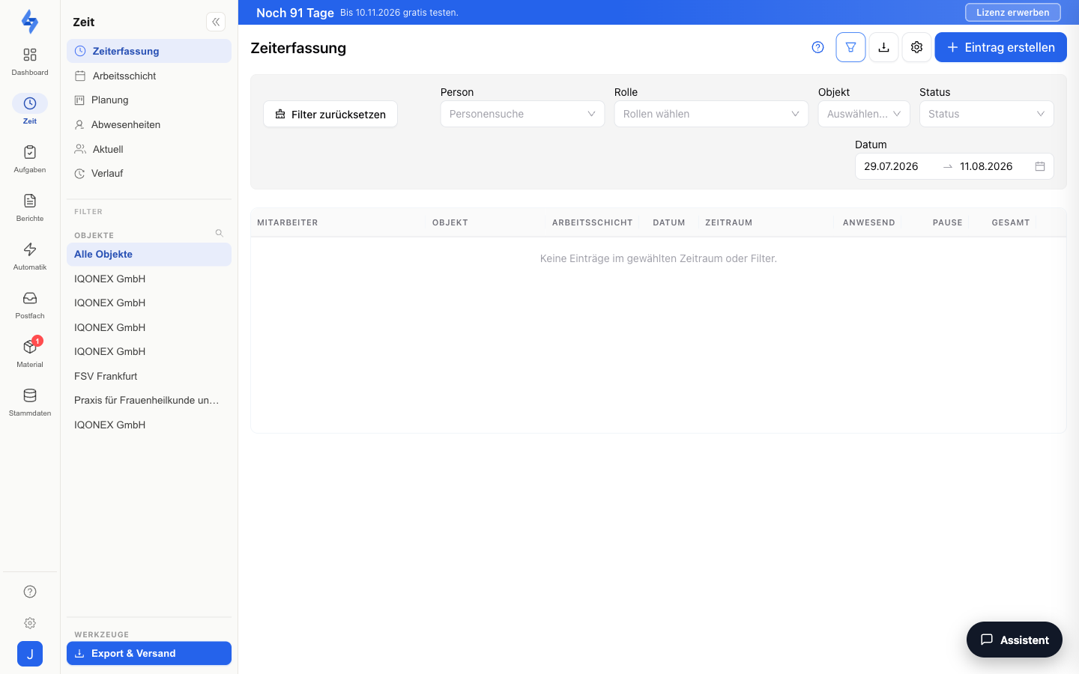
Task: Open Planung menu item
Action: (x=149, y=100)
